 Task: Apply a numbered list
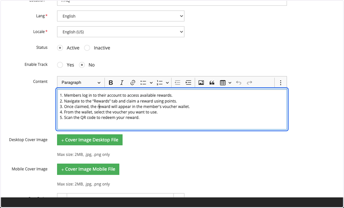[160, 83]
